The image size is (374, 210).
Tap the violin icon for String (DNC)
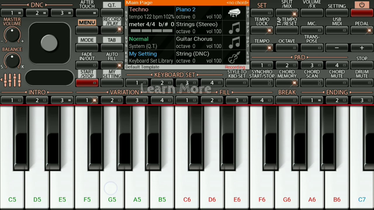[234, 57]
